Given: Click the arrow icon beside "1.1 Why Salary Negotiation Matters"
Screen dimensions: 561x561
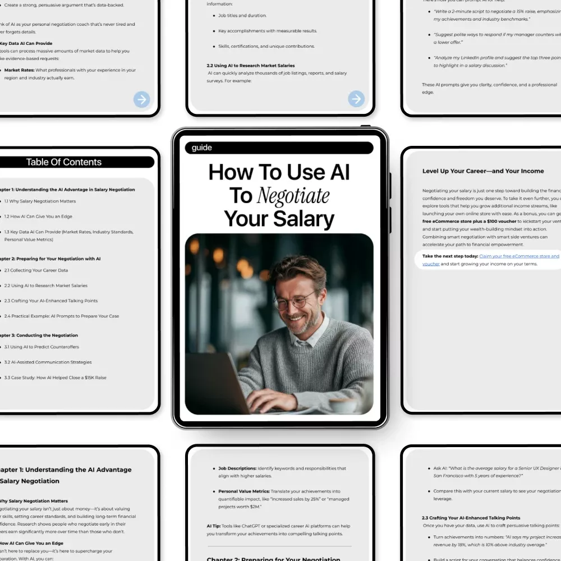Looking at the screenshot, I should pyautogui.click(x=2, y=201).
